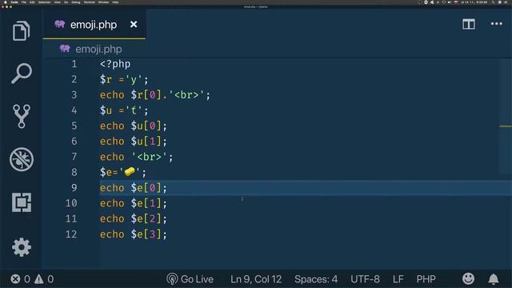Click line number 8 in gutter
The image size is (512, 288).
pos(74,172)
